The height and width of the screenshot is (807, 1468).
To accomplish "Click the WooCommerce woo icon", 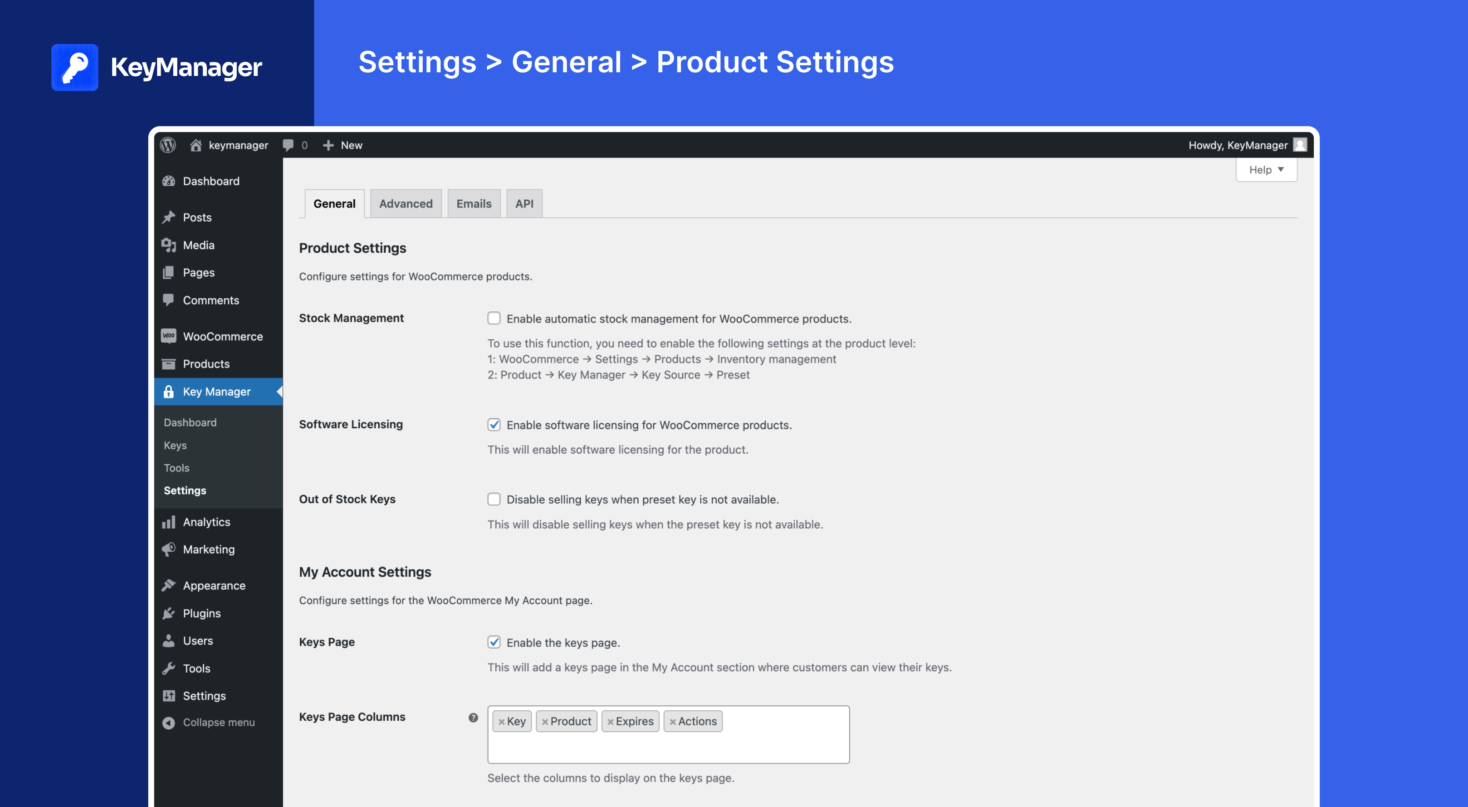I will pos(169,336).
